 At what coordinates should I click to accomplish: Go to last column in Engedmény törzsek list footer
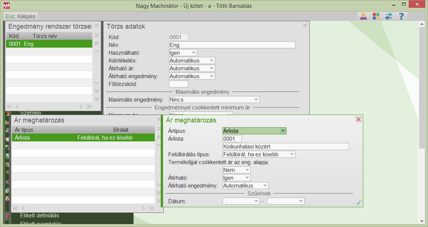pos(89,106)
